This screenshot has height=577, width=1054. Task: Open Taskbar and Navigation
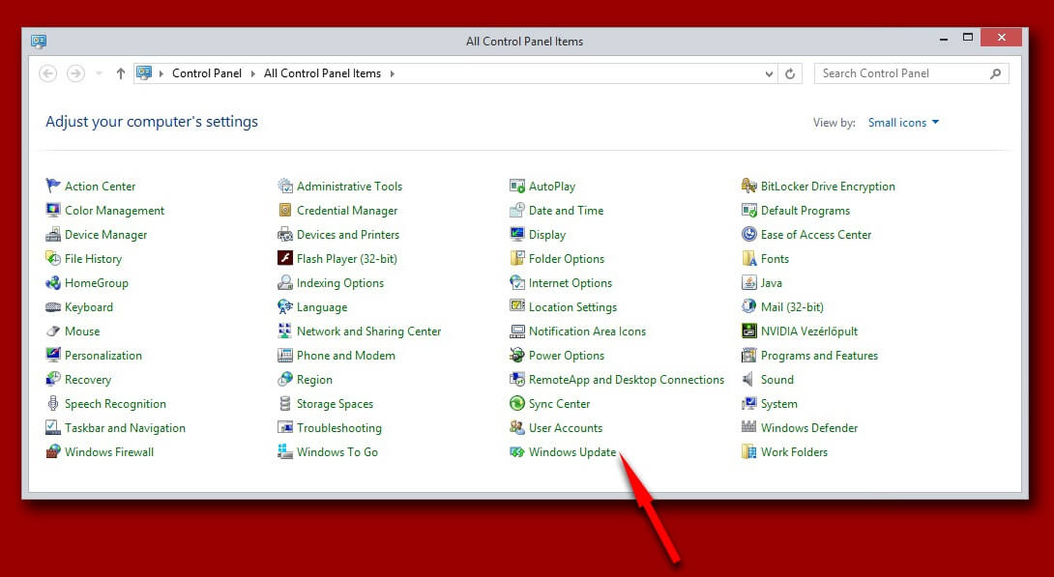click(x=125, y=428)
